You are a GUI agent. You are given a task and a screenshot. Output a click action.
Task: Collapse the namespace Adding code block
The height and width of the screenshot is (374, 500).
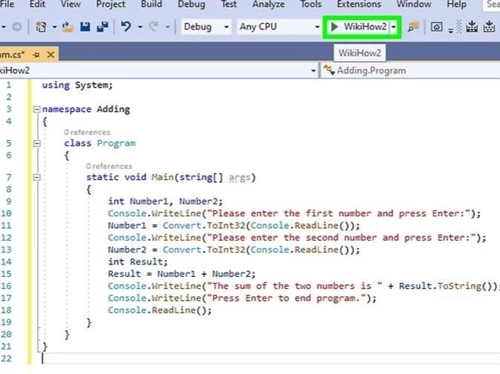(x=36, y=110)
